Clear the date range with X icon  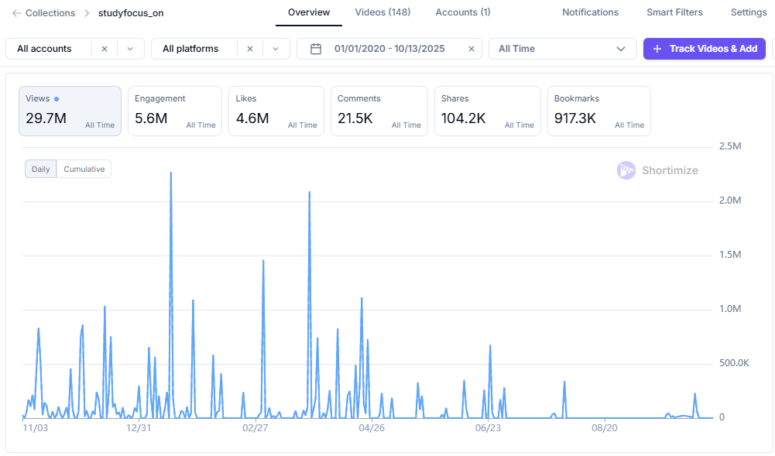coord(471,49)
